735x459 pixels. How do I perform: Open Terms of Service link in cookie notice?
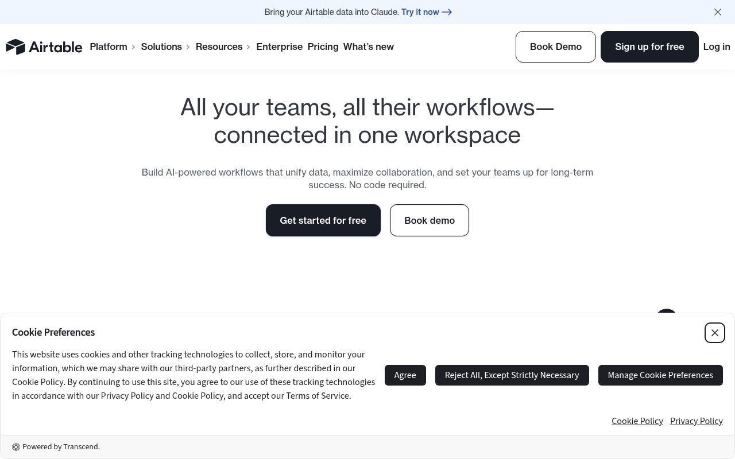[x=318, y=396]
